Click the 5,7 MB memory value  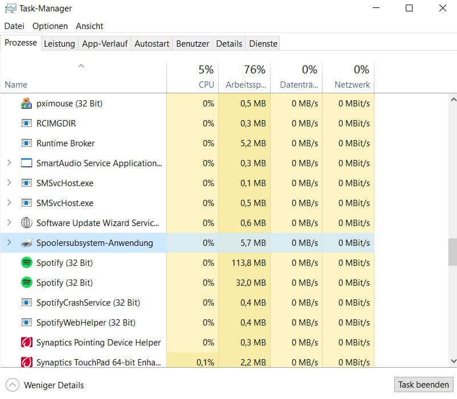tap(253, 242)
